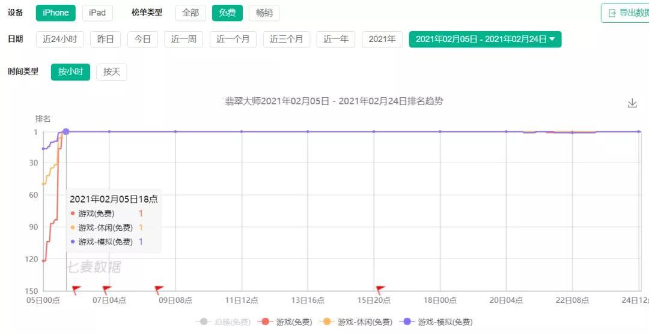
Task: Click the red flag near 09日08点
Action: tap(159, 290)
